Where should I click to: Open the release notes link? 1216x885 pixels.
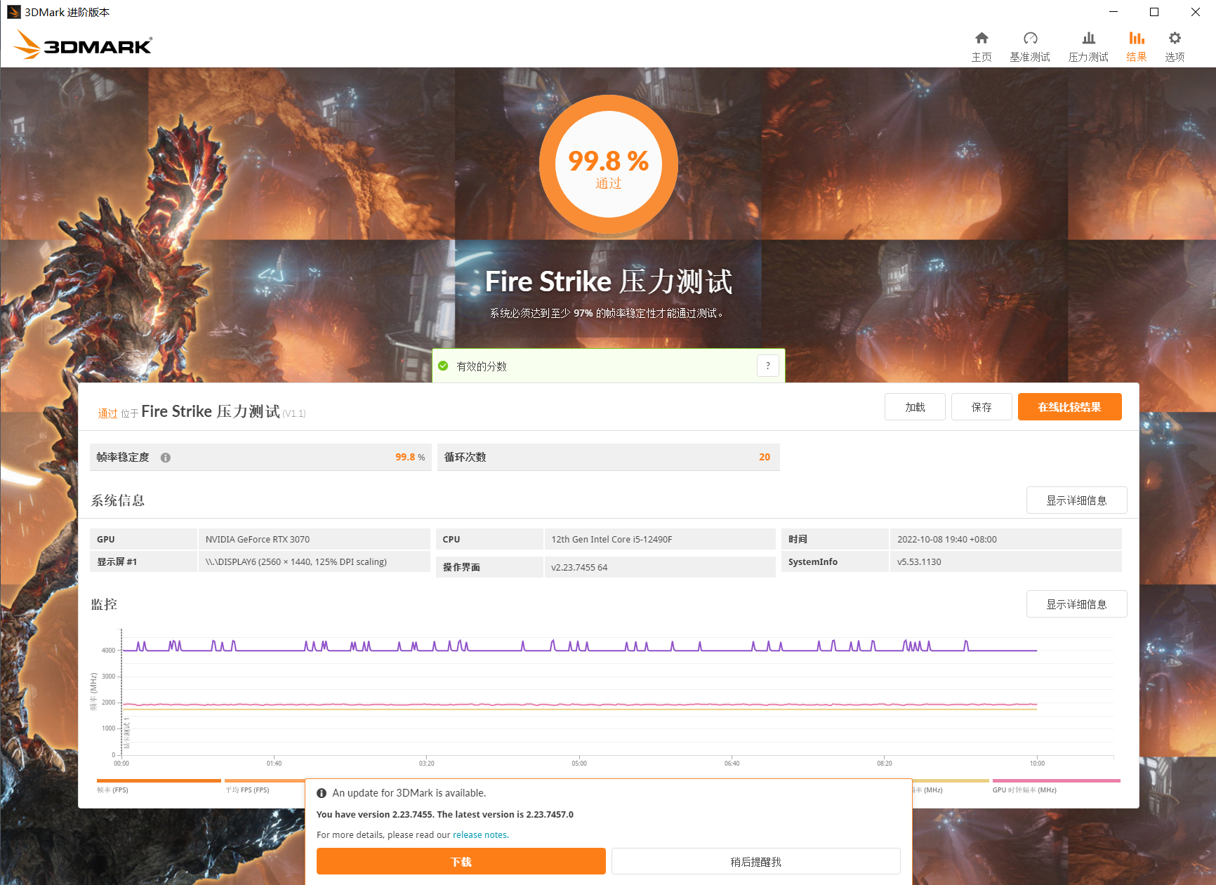[x=480, y=834]
